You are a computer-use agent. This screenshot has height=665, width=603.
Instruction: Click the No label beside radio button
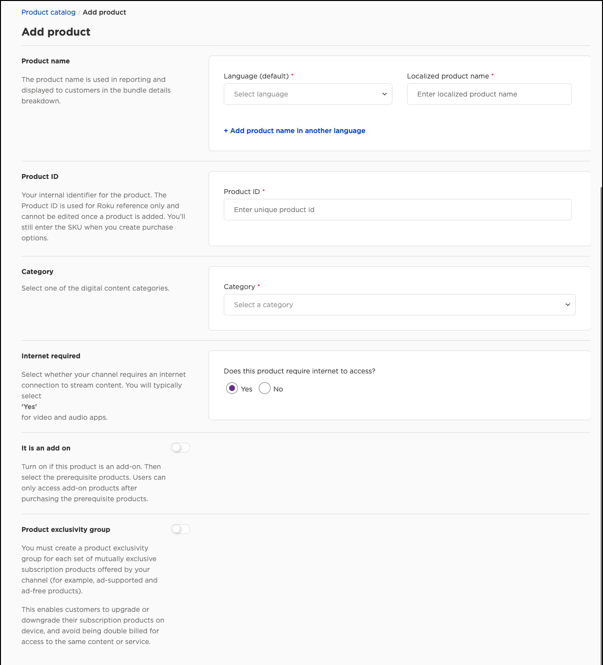pyautogui.click(x=278, y=389)
